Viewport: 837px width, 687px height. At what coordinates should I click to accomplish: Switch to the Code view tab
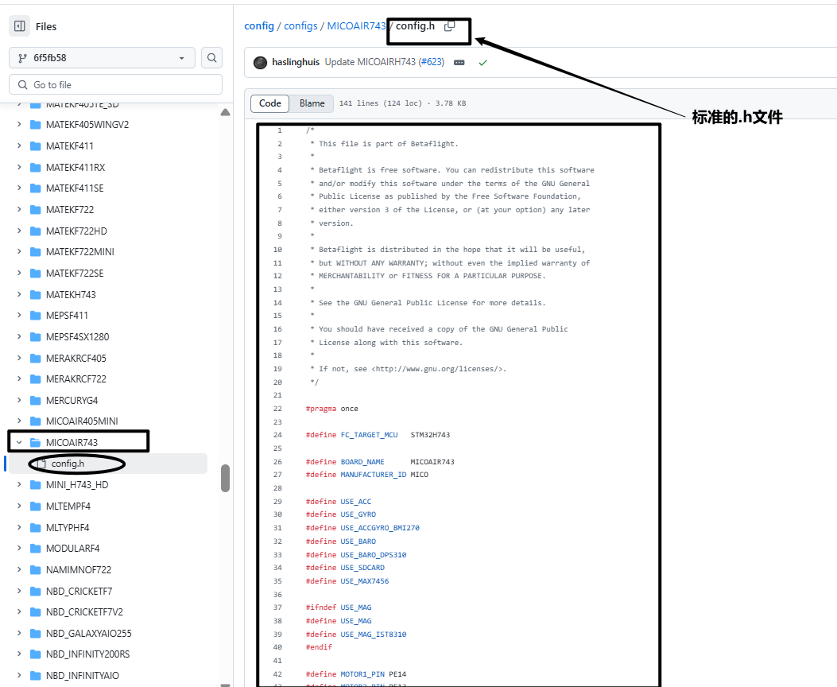[269, 103]
